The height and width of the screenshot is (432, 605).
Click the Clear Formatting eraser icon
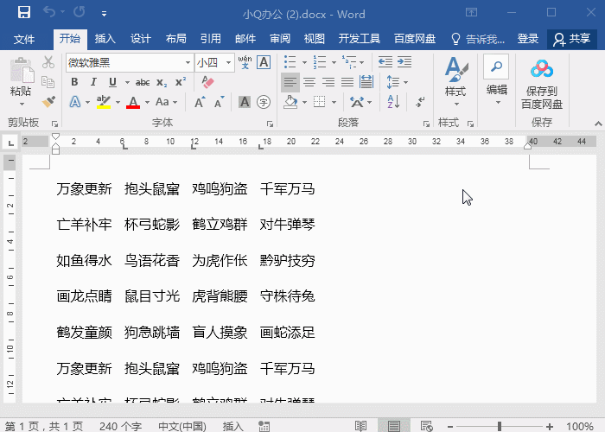tap(207, 82)
